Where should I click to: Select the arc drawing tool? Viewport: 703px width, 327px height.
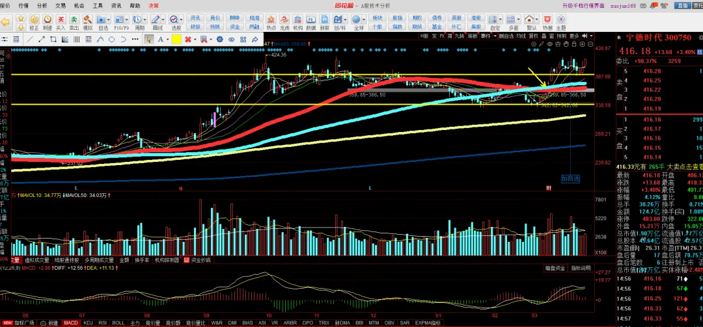pyautogui.click(x=123, y=40)
